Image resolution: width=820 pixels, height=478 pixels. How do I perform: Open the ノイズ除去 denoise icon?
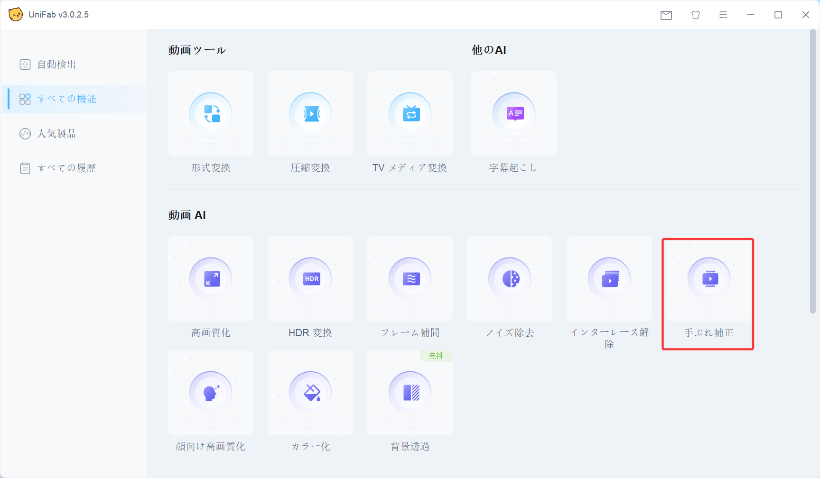(x=510, y=279)
